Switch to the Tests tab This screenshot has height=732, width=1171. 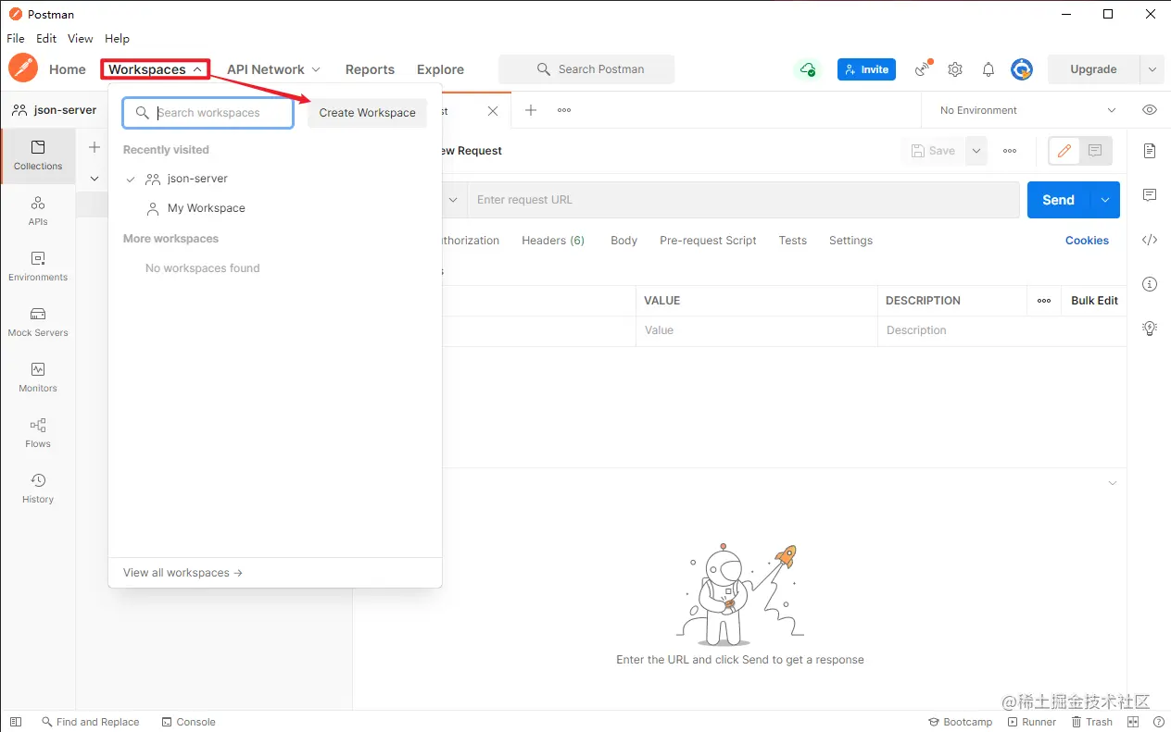click(792, 241)
